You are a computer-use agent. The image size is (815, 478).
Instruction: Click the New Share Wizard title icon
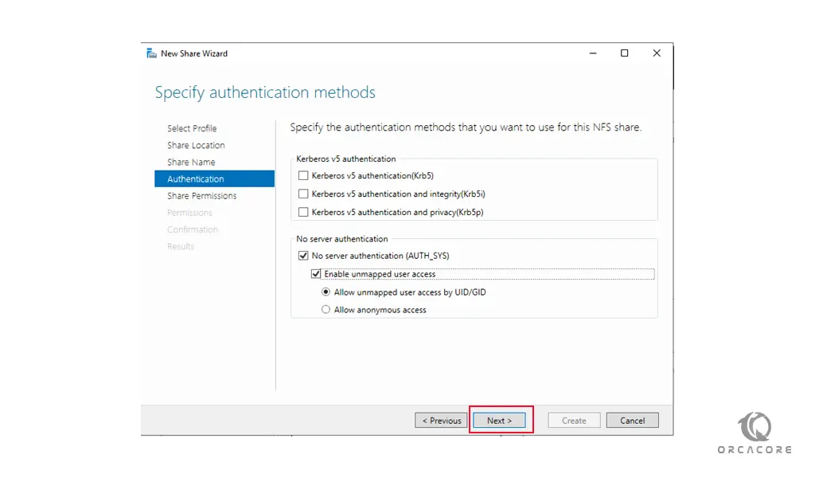tap(151, 53)
